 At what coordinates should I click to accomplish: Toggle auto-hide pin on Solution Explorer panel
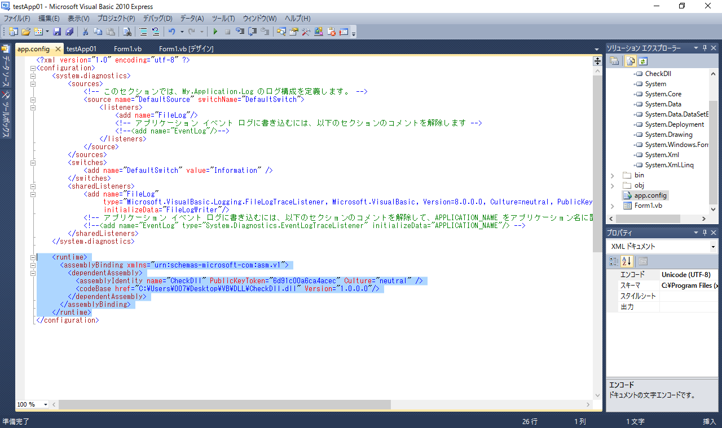point(705,48)
